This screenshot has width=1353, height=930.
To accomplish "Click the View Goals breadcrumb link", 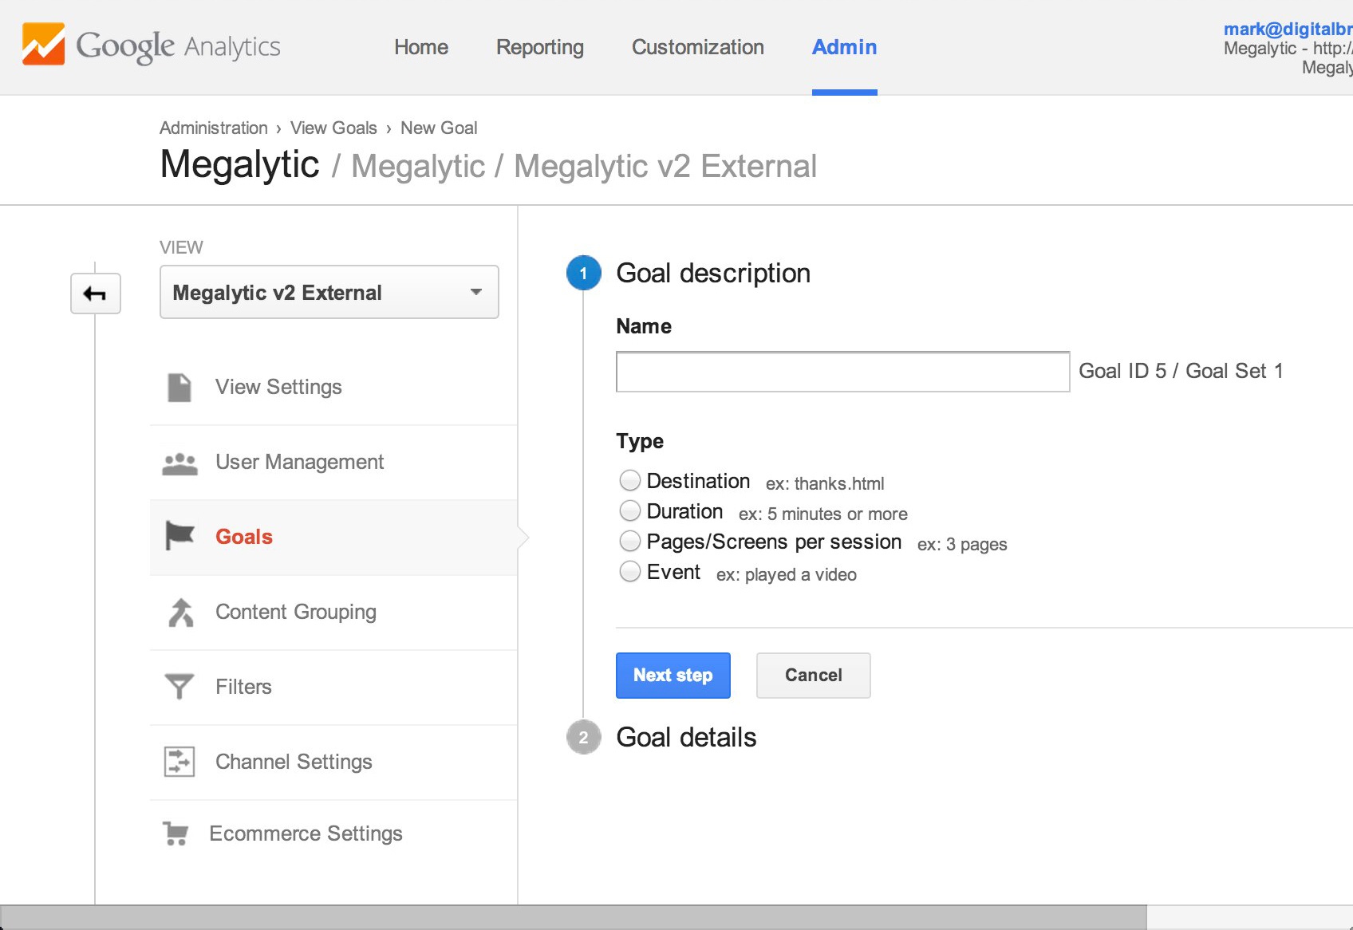I will click(333, 128).
